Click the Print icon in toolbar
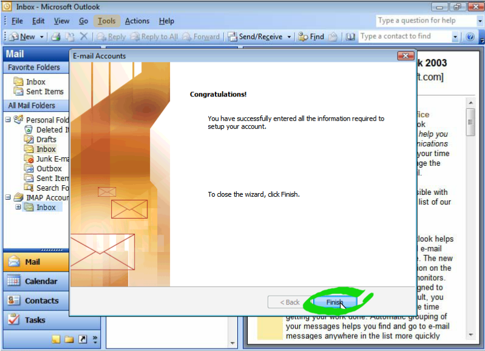485x351 pixels. tap(56, 37)
